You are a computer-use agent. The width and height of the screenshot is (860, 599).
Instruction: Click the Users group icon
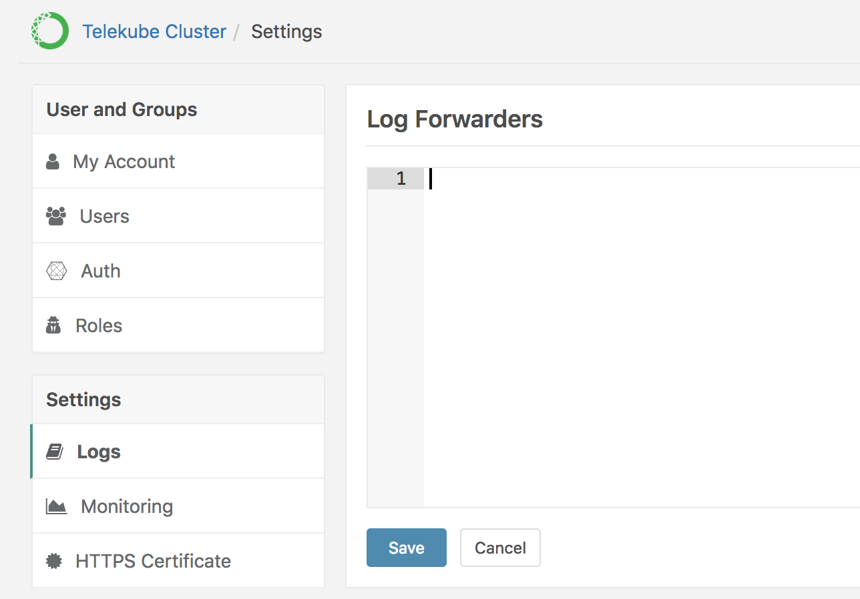coord(56,216)
